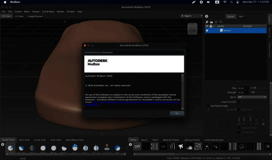Open the Sign In dropdown arrow
This screenshot has height=160, width=272.
(x=201, y=16)
